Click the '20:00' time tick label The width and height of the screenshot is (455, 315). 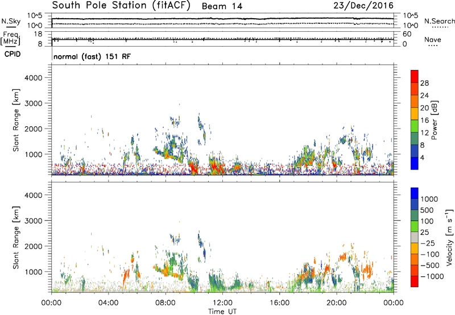click(x=336, y=303)
